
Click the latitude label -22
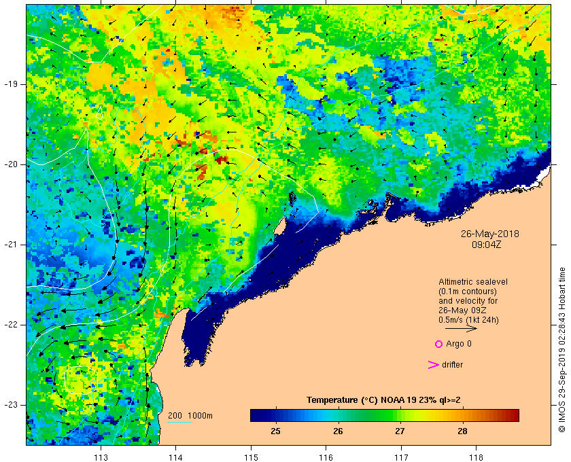pos(11,325)
